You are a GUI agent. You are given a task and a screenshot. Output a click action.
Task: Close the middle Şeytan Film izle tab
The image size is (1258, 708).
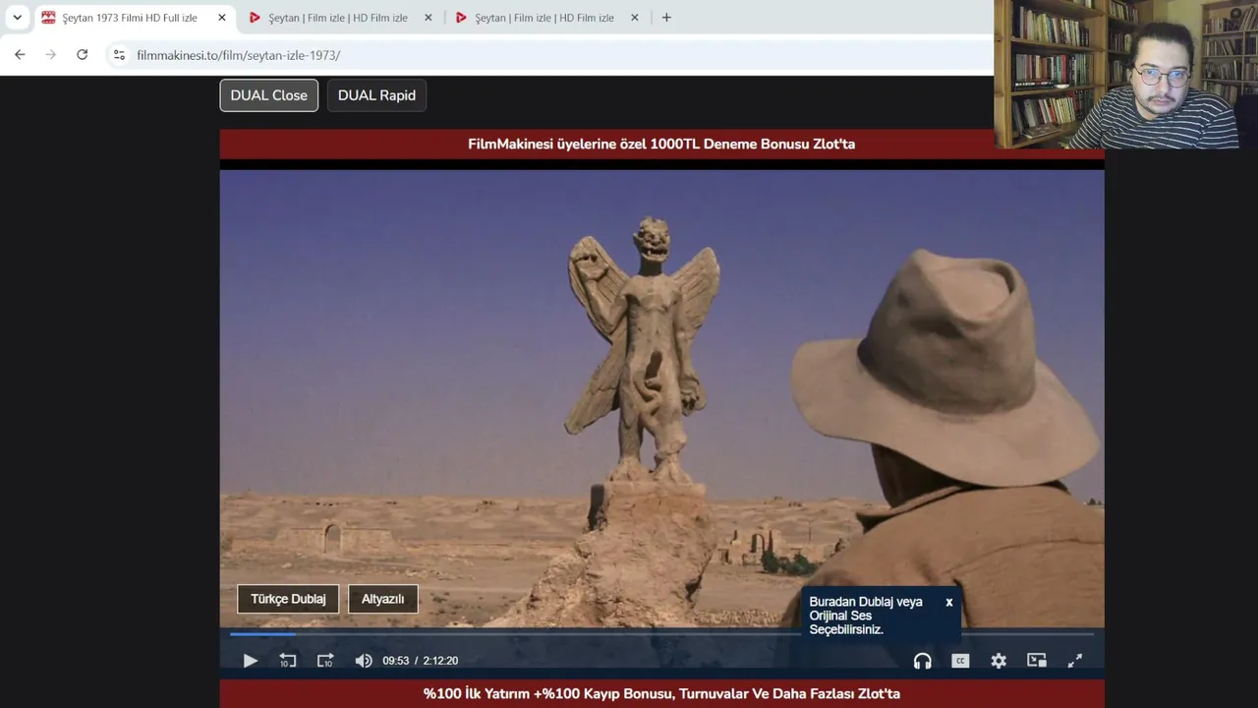429,18
